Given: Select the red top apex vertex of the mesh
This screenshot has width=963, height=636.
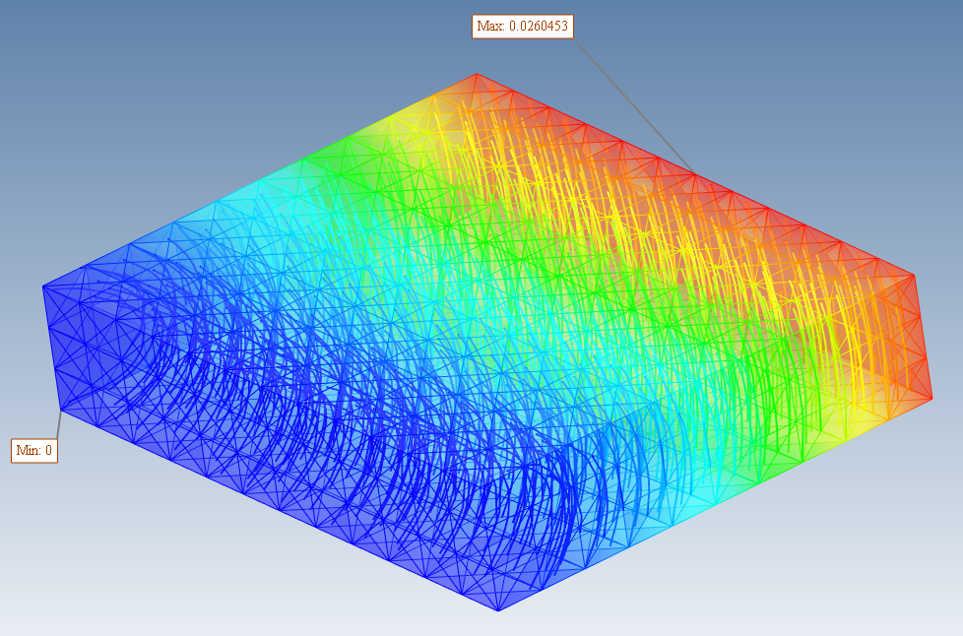Looking at the screenshot, I should (478, 74).
